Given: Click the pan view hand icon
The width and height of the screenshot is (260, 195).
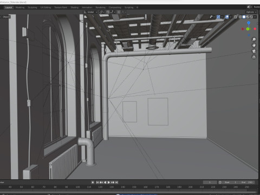Looking at the screenshot, I should [x=254, y=45].
